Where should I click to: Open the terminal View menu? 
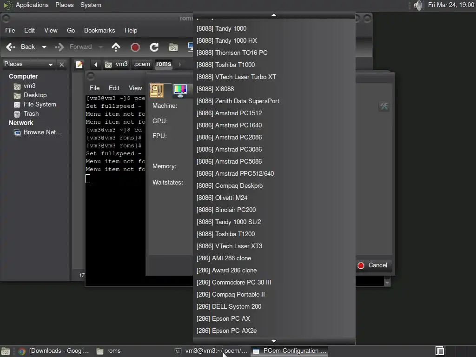click(135, 88)
